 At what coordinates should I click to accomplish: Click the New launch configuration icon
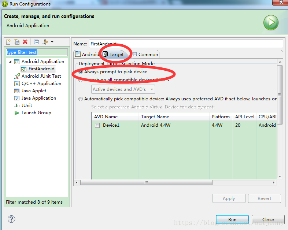pos(9,42)
